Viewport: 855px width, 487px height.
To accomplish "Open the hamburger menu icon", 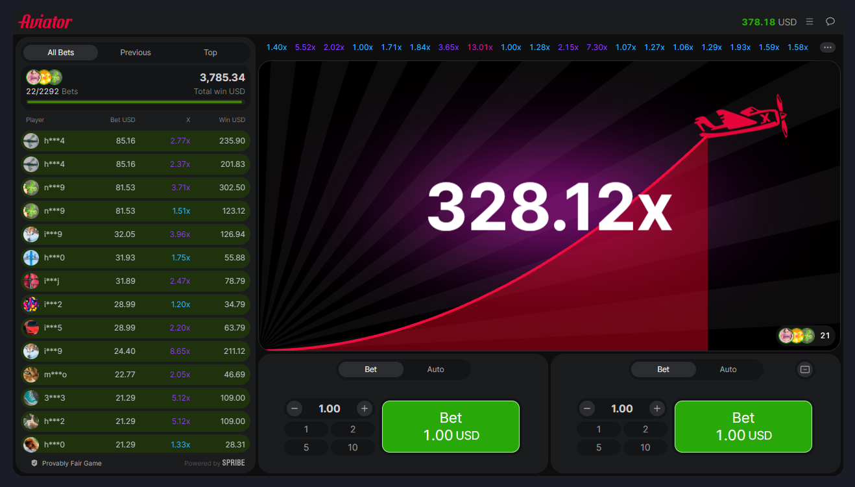I will click(810, 21).
